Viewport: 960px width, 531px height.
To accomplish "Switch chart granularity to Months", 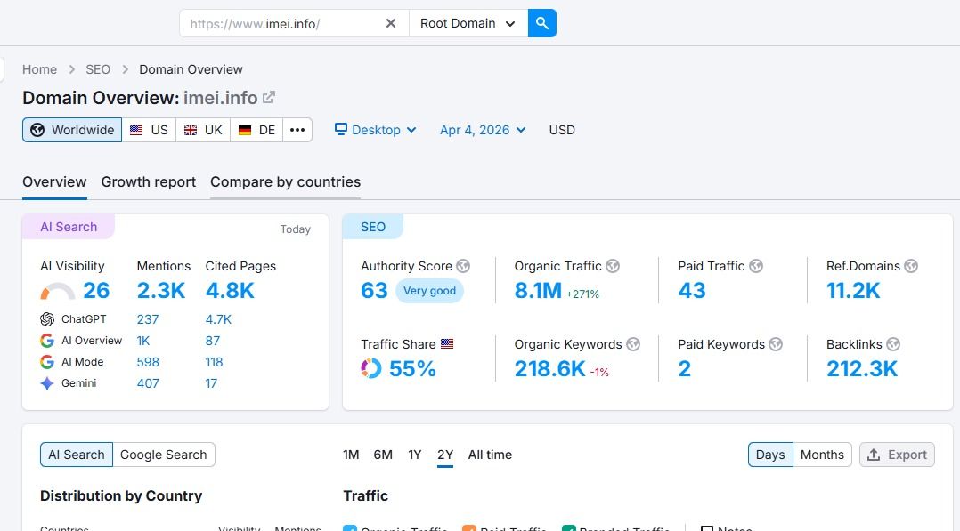I will click(822, 455).
